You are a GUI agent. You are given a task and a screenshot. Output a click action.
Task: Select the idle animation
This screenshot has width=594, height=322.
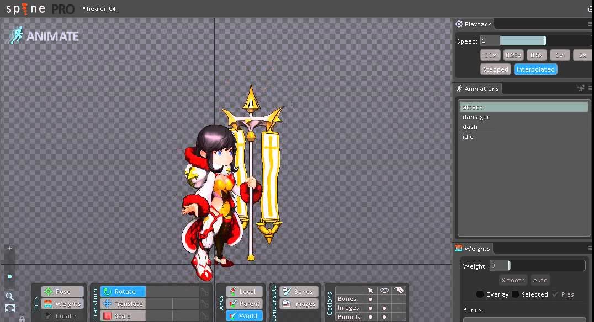point(468,136)
